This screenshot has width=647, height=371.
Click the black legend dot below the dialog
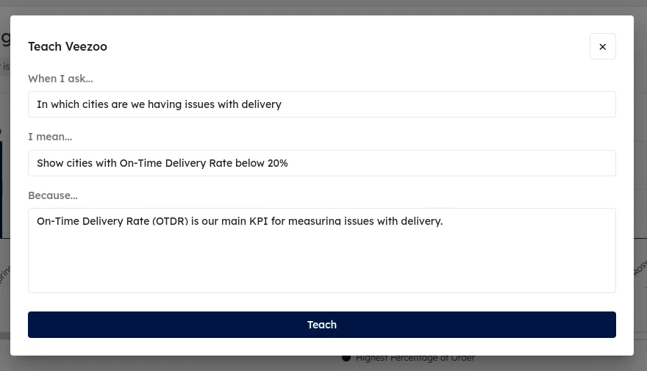[x=346, y=358]
